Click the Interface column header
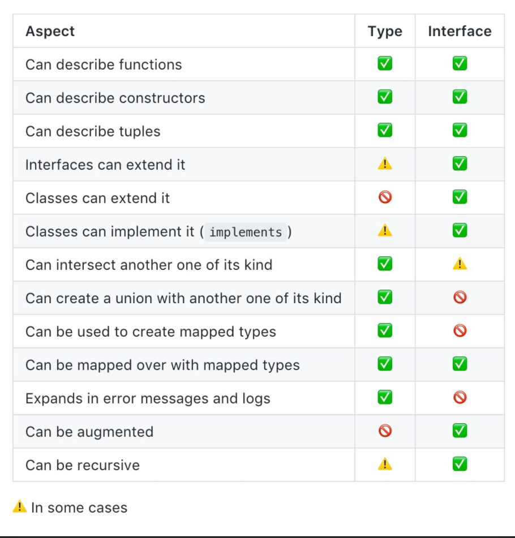Viewport: 515px width, 538px height. tap(460, 31)
